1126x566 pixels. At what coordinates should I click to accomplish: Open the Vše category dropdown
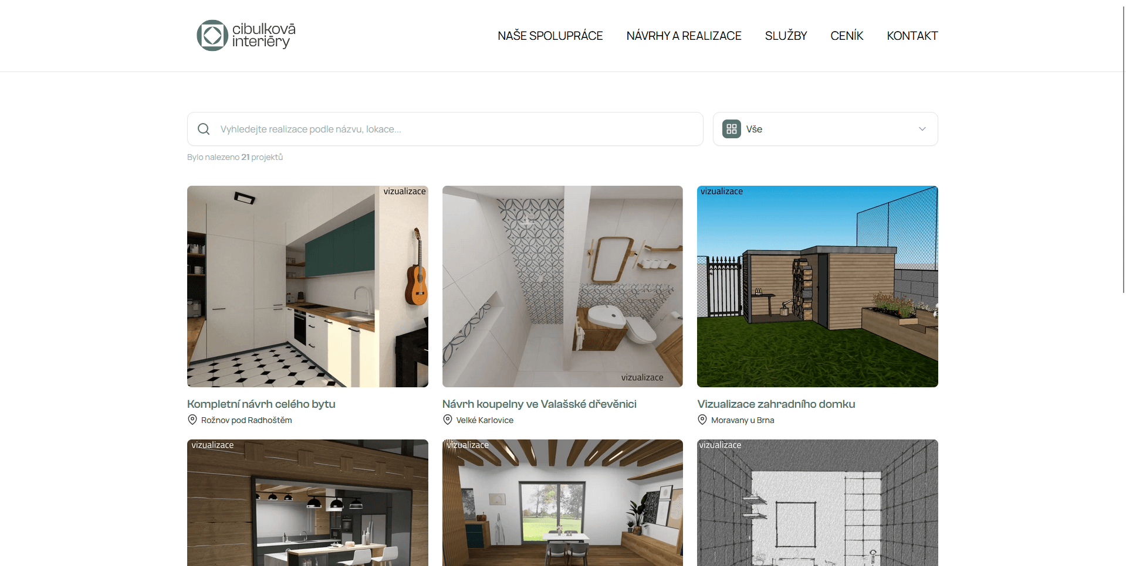pos(825,129)
